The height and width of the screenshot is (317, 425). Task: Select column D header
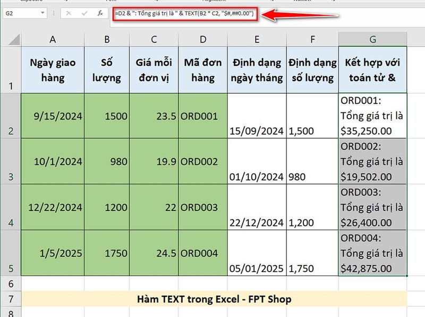[203, 39]
